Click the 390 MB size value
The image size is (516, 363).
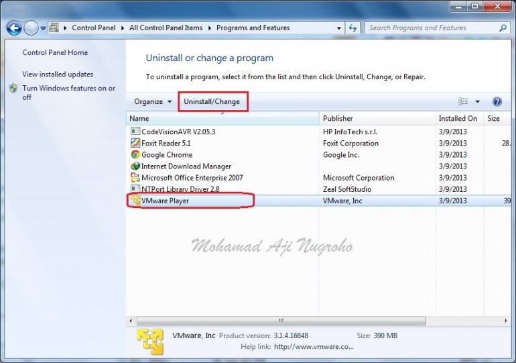385,335
